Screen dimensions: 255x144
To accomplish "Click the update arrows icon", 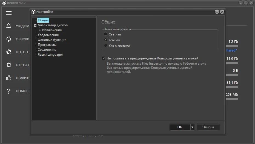I will (9, 39).
